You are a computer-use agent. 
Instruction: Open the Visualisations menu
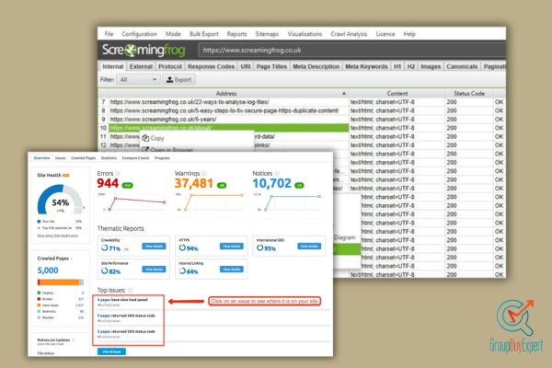tap(305, 34)
